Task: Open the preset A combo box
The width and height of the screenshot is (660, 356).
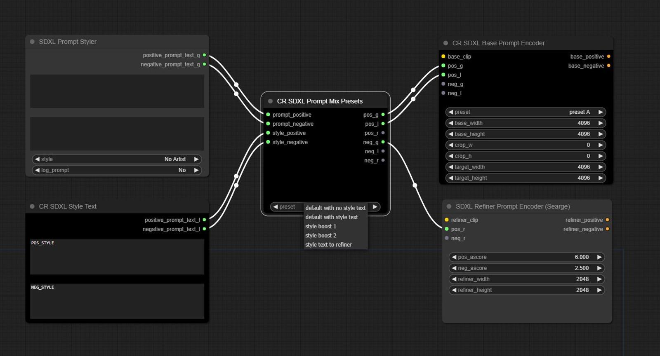Action: pyautogui.click(x=526, y=112)
